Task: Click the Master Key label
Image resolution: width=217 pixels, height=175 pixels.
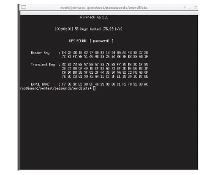Action: [x=40, y=53]
